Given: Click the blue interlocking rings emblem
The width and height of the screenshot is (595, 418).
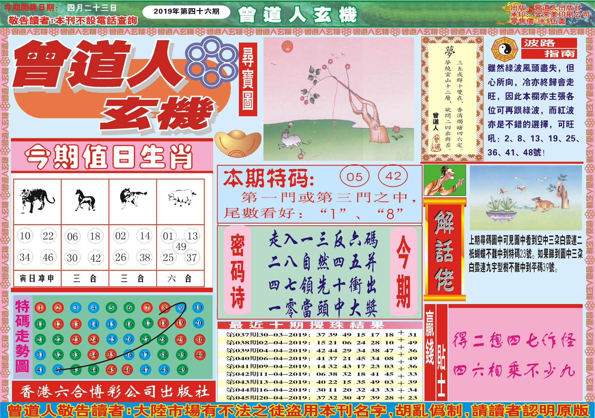Looking at the screenshot, I should click(x=211, y=61).
